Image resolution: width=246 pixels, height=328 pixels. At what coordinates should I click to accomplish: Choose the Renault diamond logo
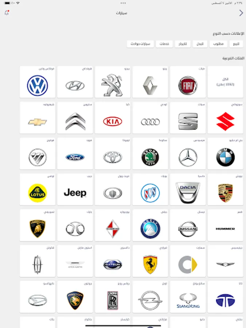[x=150, y=86]
